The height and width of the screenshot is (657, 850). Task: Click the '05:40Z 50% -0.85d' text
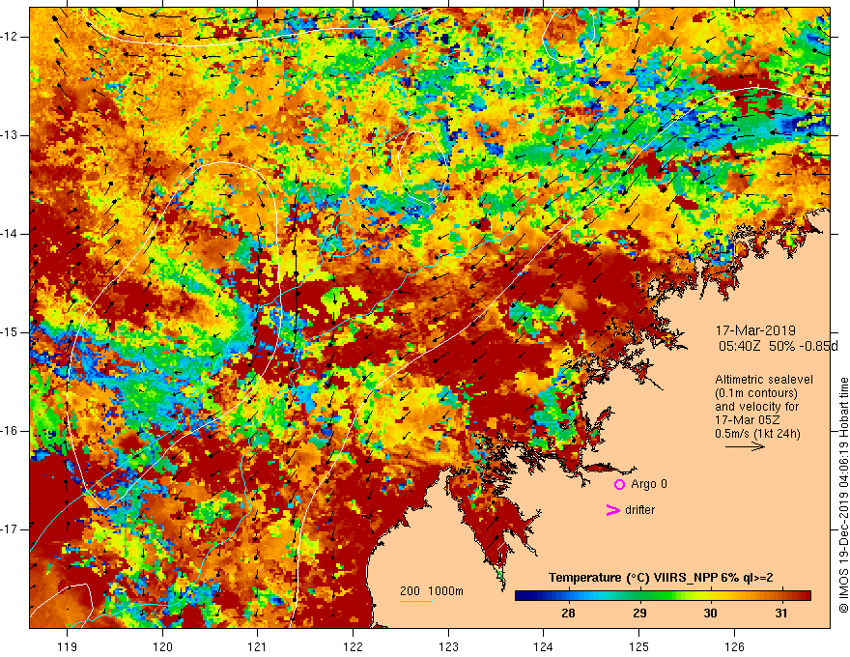(x=779, y=346)
